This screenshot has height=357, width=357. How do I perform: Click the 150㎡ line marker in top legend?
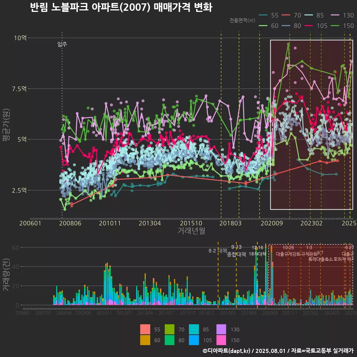pyautogui.click(x=335, y=26)
